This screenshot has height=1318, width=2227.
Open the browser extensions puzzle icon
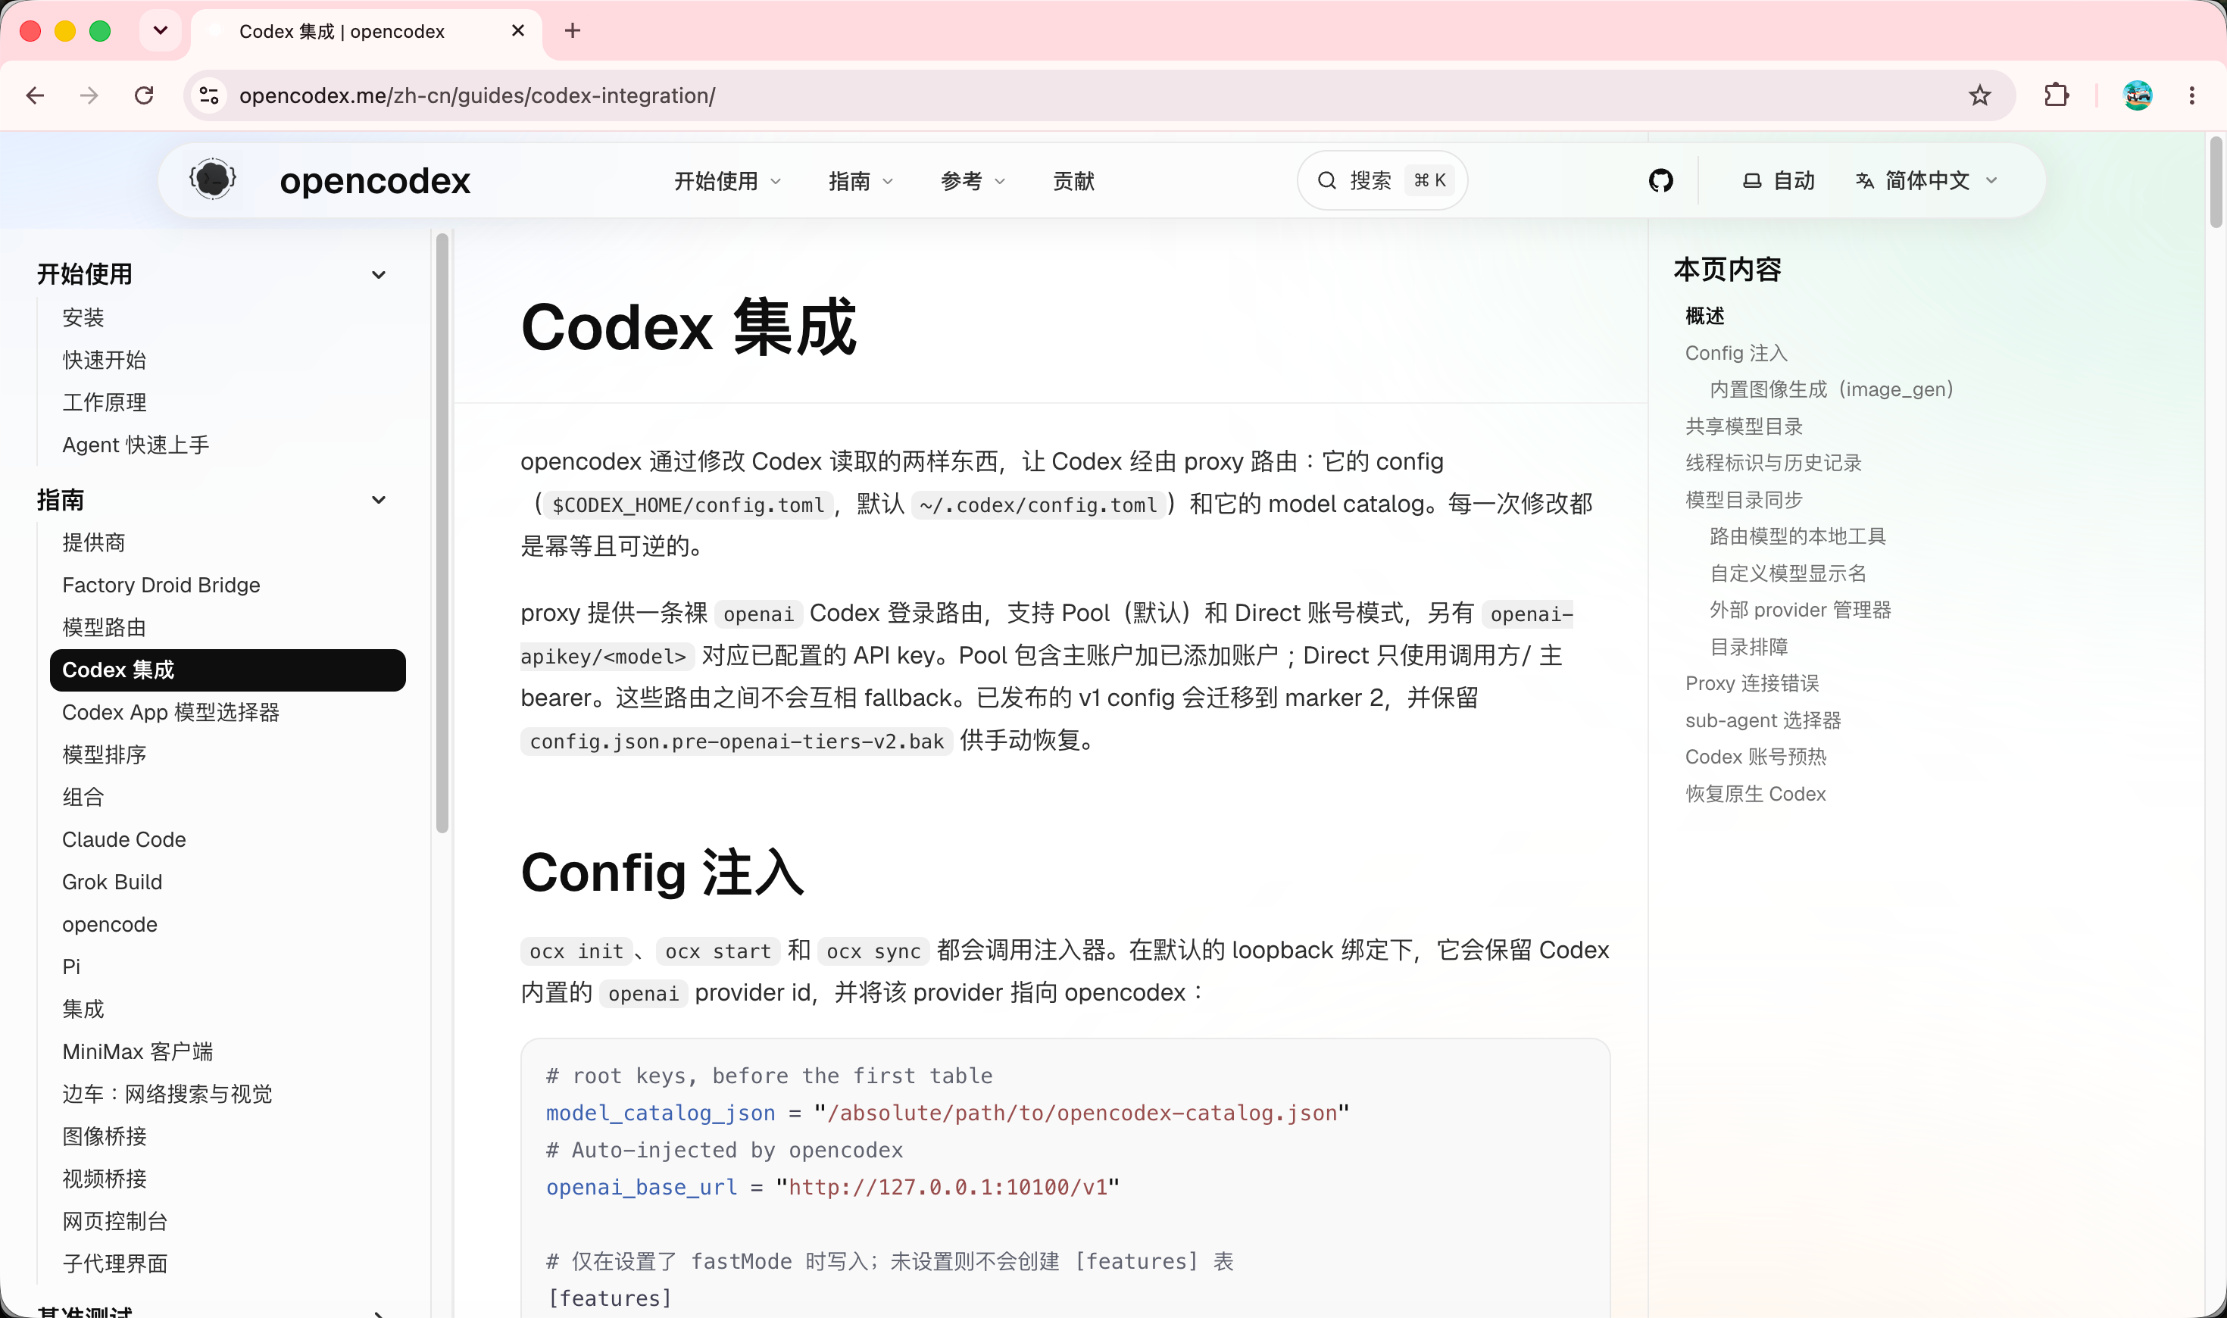pyautogui.click(x=2057, y=95)
